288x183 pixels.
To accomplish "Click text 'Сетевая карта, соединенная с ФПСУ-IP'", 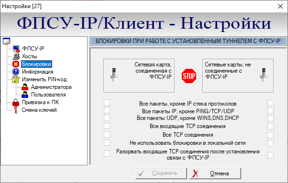I will (153, 71).
